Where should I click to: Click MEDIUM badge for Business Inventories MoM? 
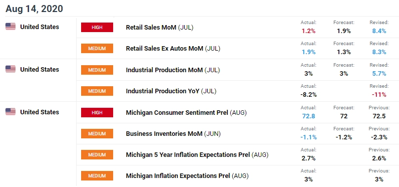click(x=97, y=133)
